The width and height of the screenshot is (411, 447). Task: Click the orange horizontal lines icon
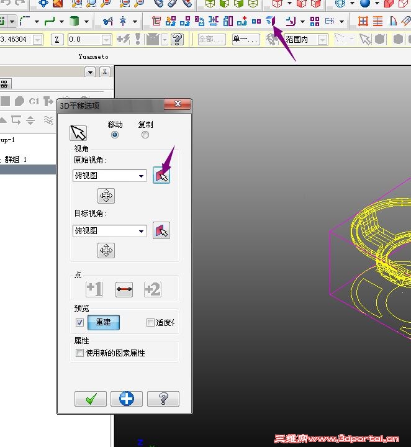click(x=377, y=21)
